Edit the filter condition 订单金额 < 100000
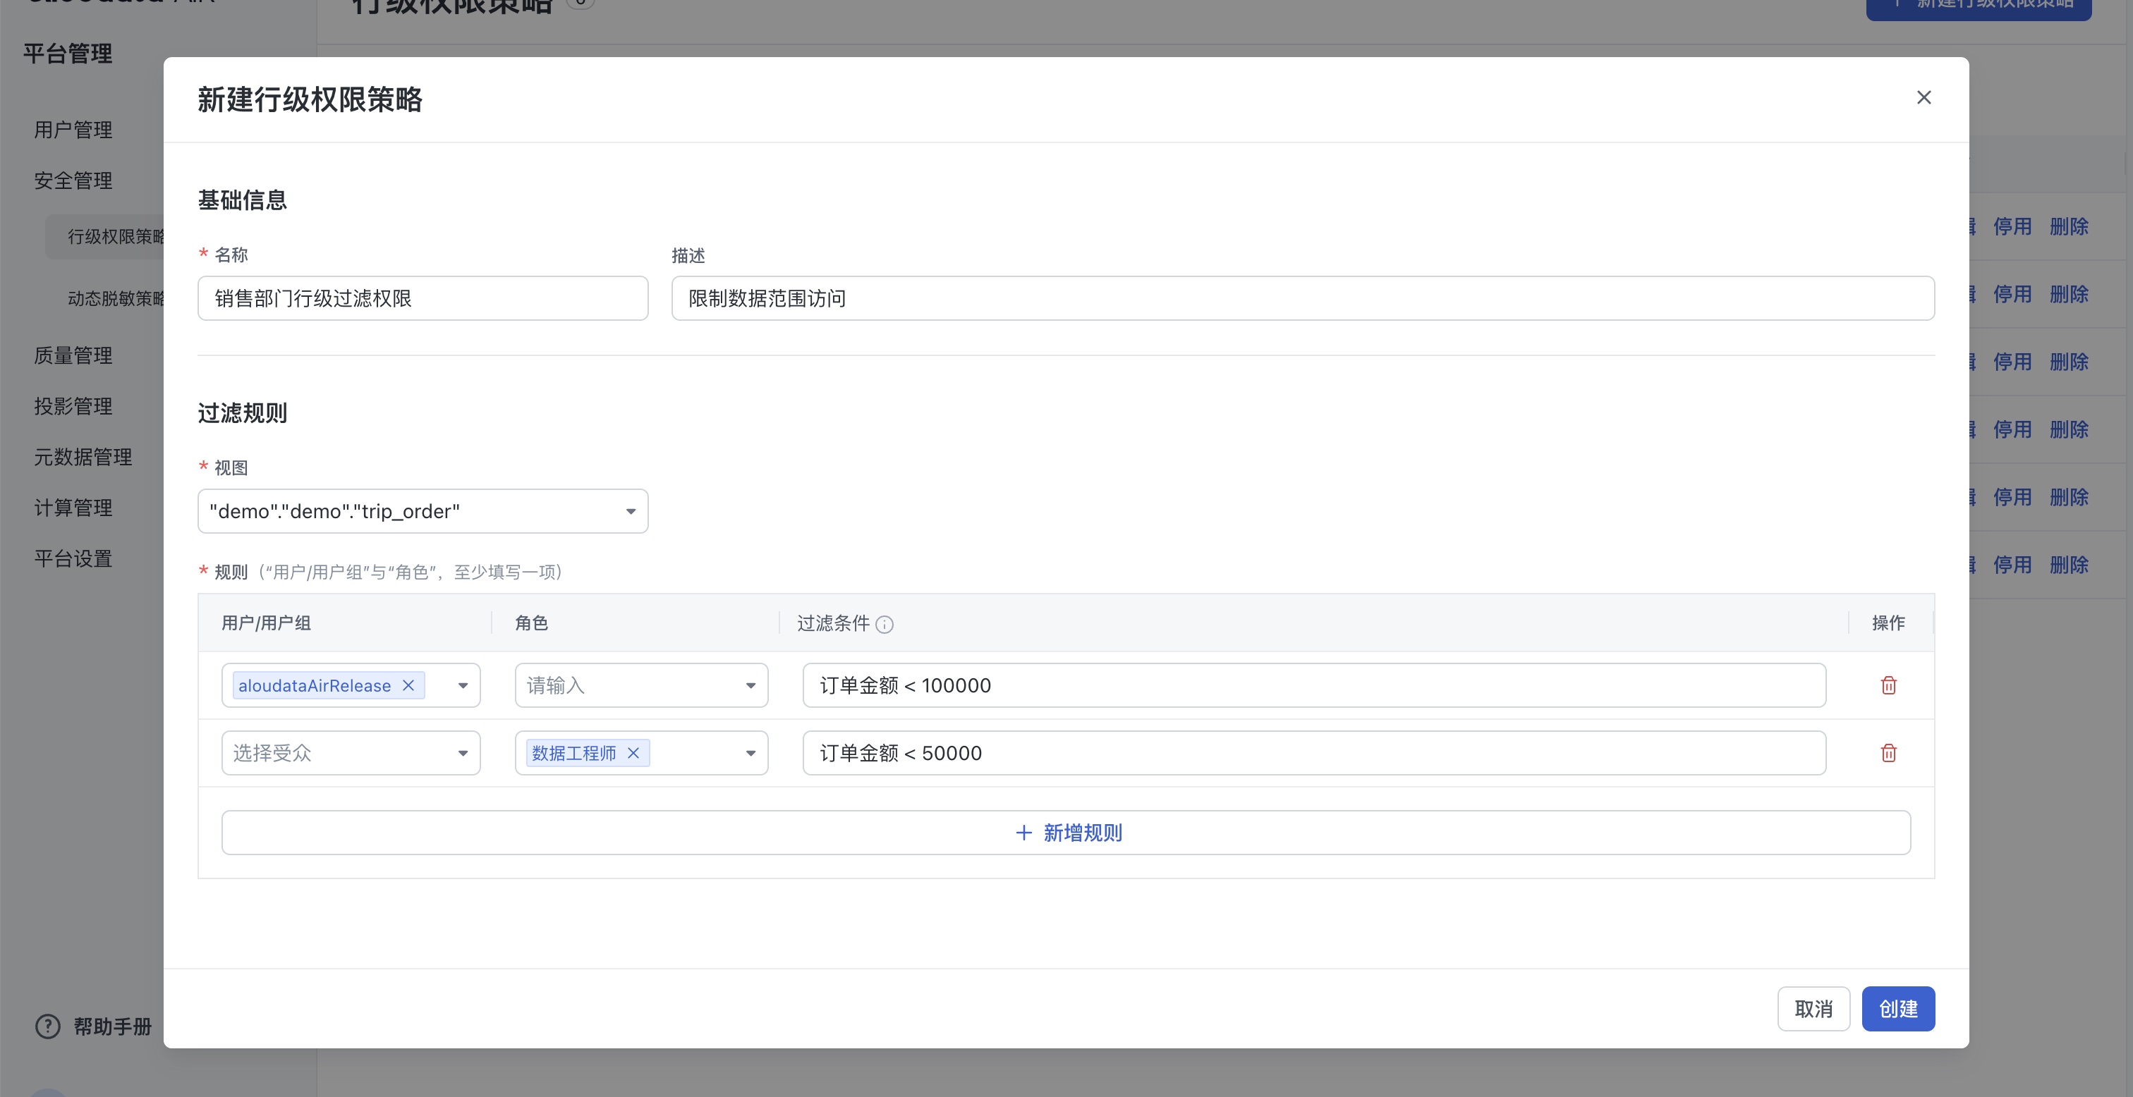Viewport: 2133px width, 1097px height. [x=1314, y=685]
